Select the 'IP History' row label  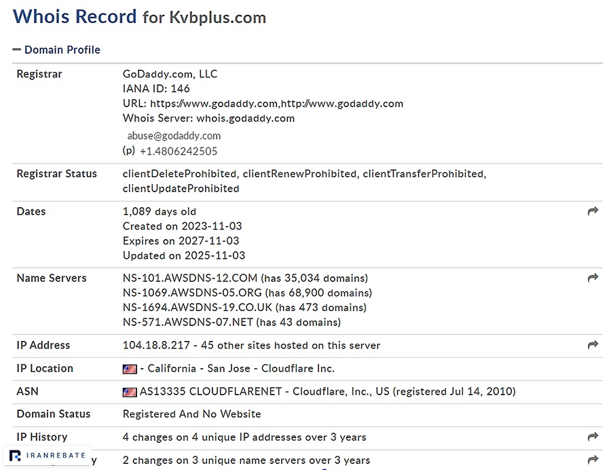[x=41, y=437]
